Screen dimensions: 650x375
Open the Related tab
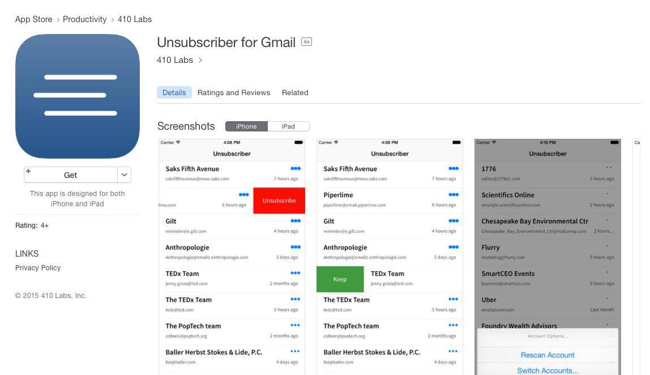(x=295, y=92)
